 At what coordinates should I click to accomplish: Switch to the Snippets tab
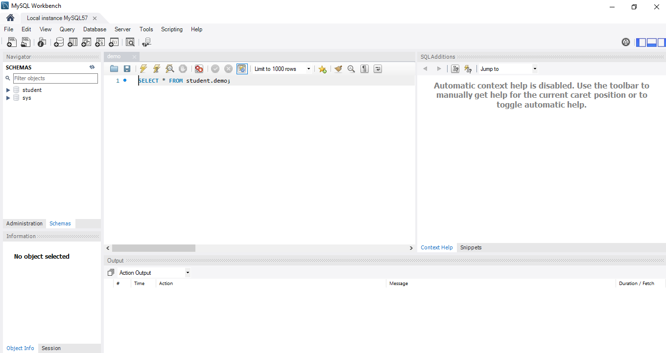(x=471, y=247)
